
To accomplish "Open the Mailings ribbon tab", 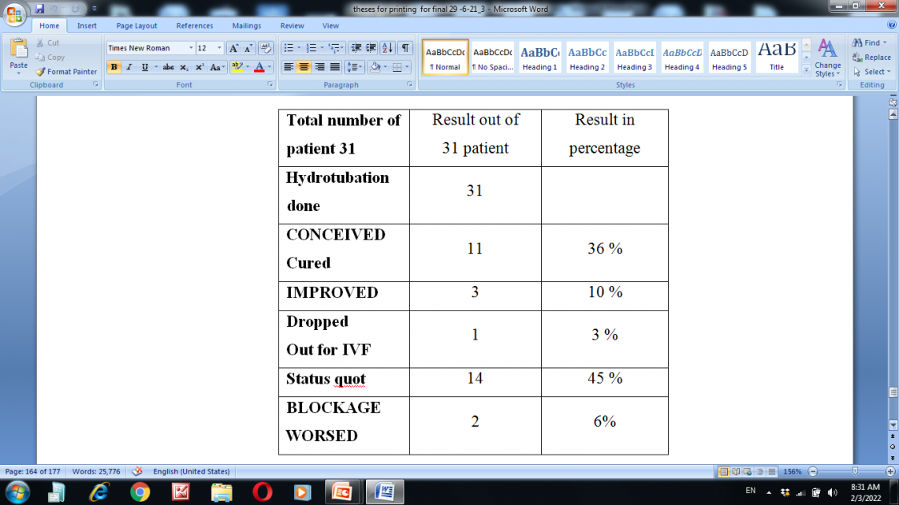I will (246, 25).
